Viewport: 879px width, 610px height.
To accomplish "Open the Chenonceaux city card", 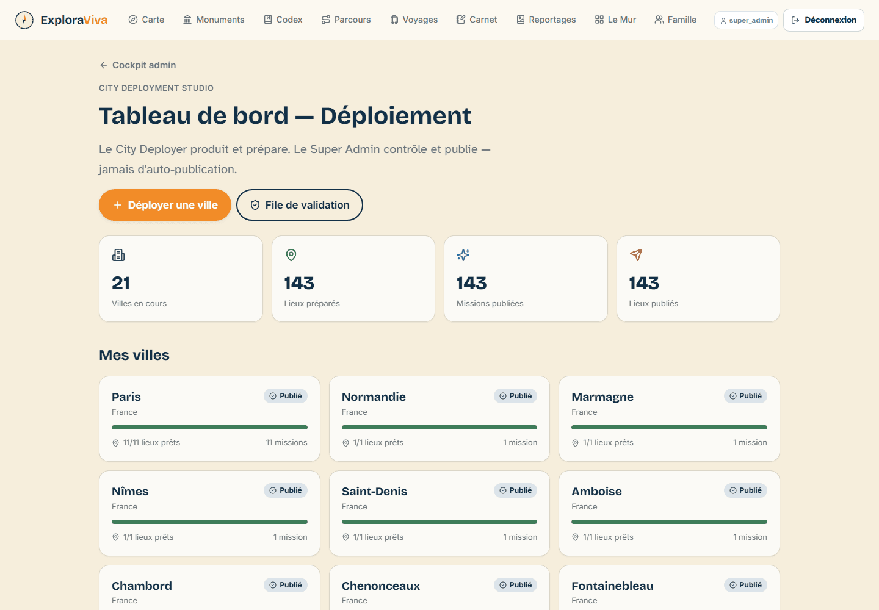I will pos(440,588).
